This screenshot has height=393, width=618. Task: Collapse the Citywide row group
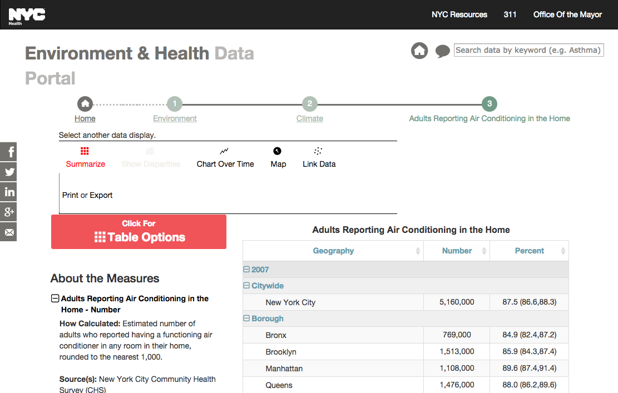[x=246, y=286]
